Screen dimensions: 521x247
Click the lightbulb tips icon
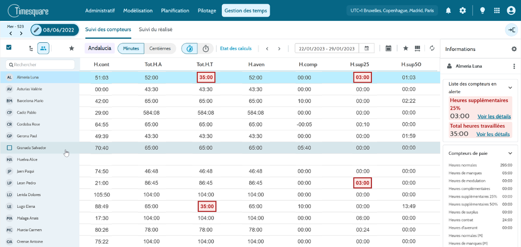(x=482, y=11)
